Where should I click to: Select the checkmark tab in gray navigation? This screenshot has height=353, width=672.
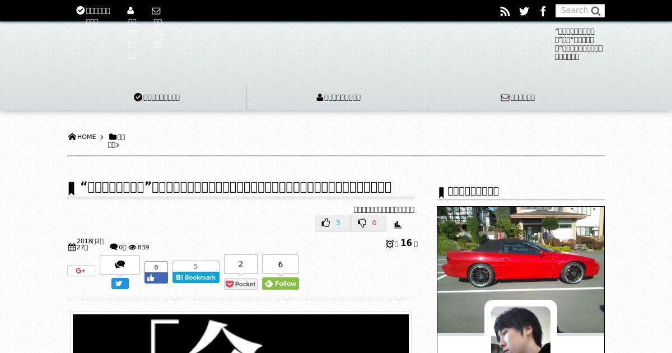(157, 97)
